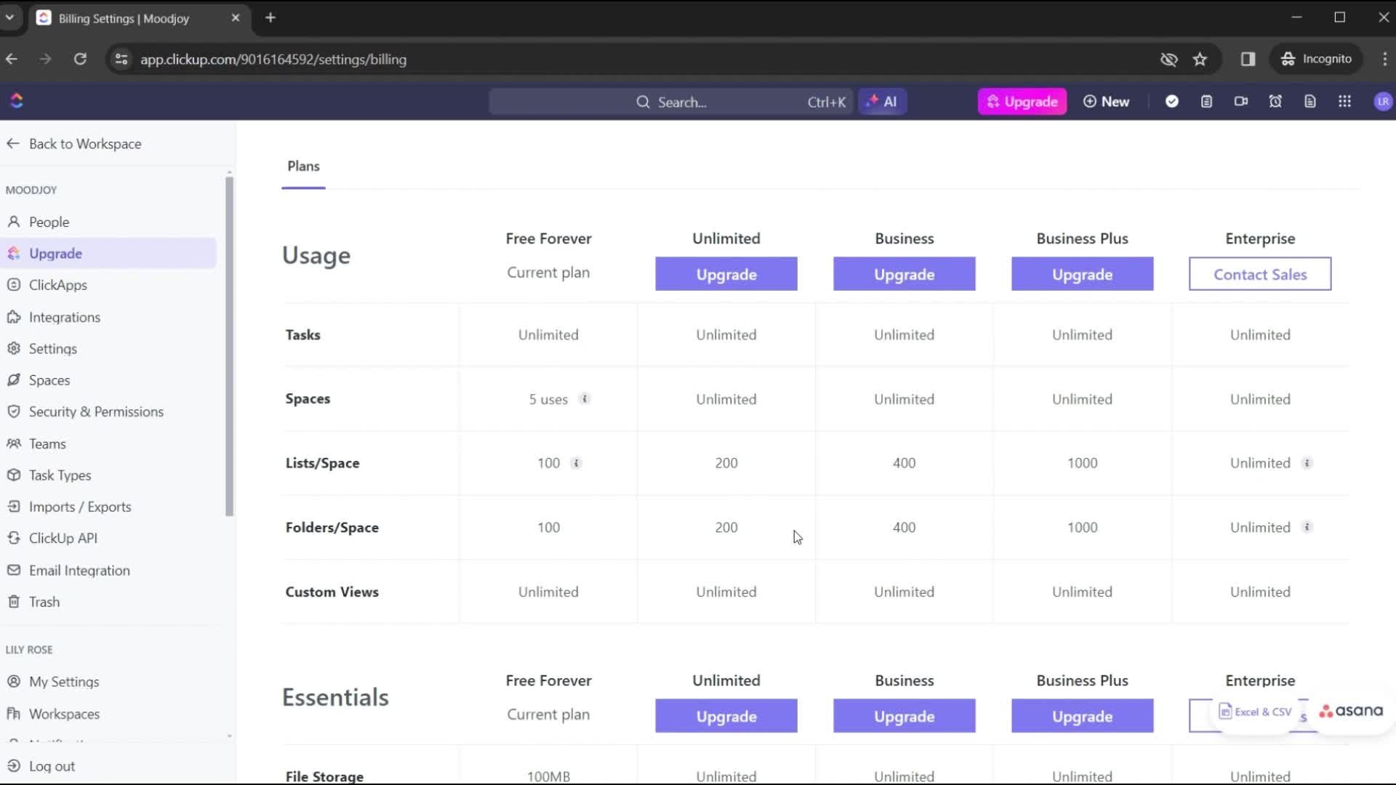The image size is (1396, 785).
Task: Select the Plans tab
Action: [x=303, y=166]
